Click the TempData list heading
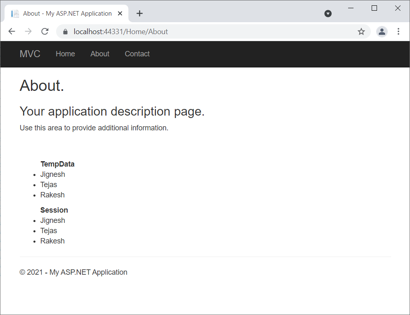Screen dimensions: 410x315 click(57, 164)
